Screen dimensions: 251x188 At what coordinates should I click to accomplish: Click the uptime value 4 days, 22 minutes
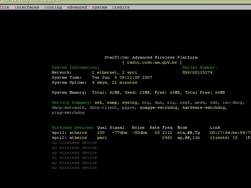coord(115,82)
